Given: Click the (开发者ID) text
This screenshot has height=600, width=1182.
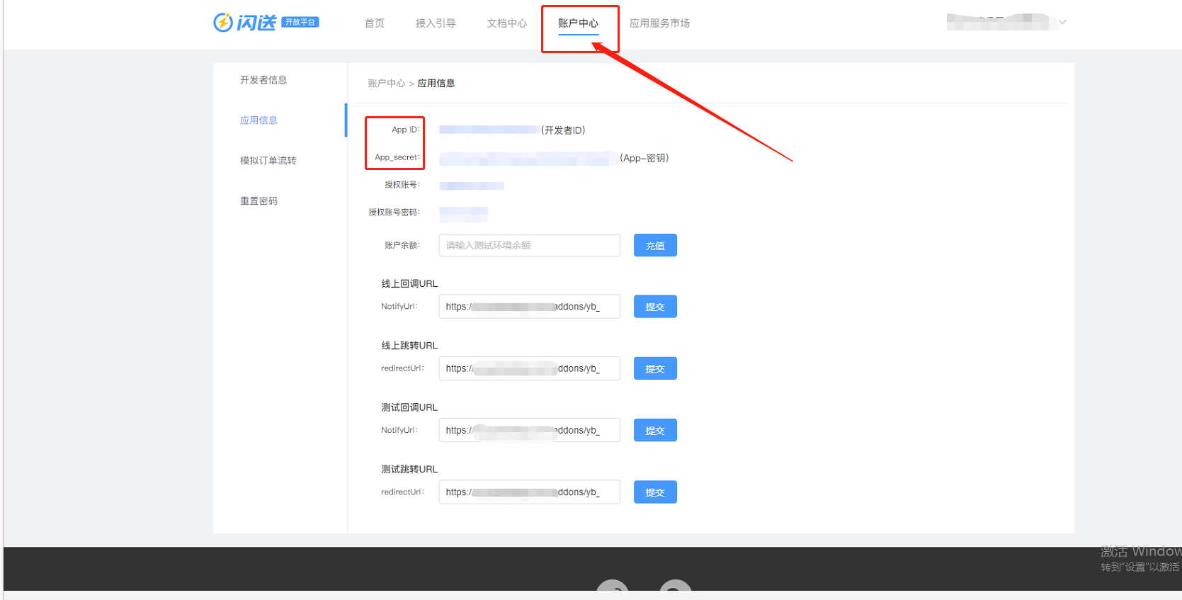Looking at the screenshot, I should pos(563,130).
